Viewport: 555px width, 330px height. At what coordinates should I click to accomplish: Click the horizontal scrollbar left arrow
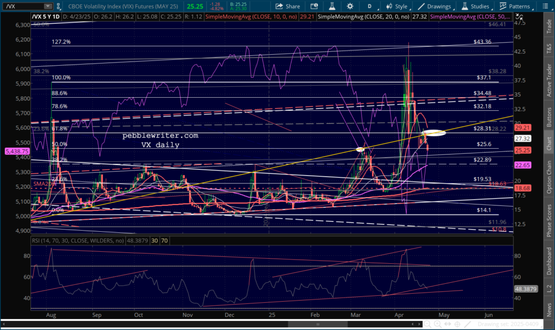[3, 324]
